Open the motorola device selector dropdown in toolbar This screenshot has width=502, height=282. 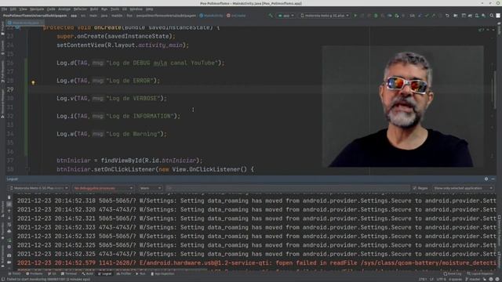(x=325, y=16)
